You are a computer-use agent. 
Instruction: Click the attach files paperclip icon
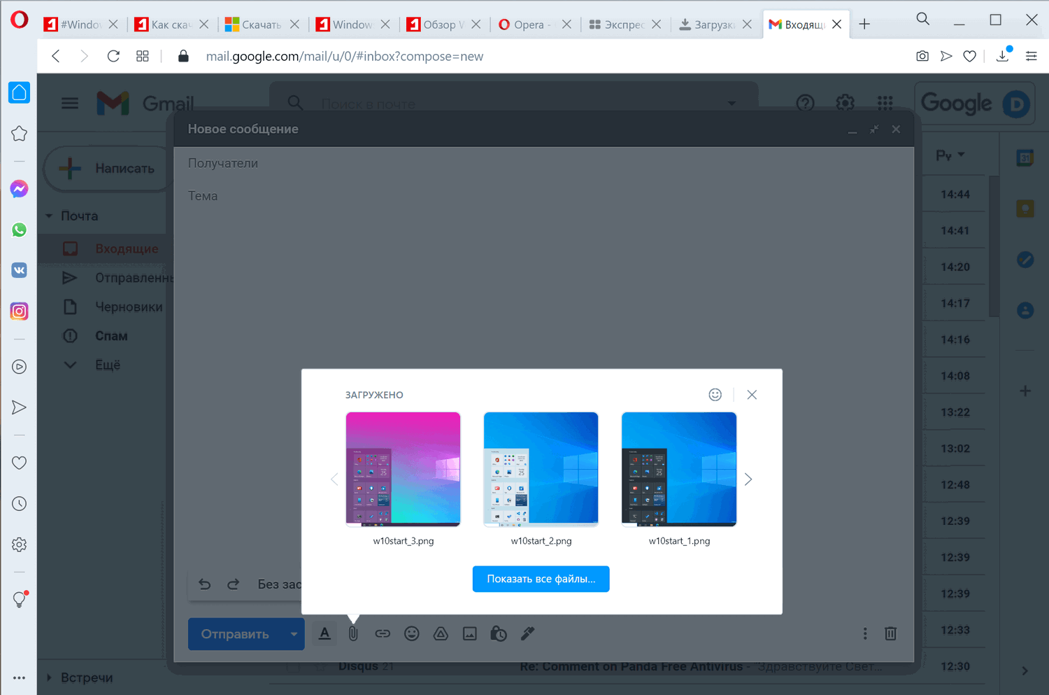click(353, 633)
